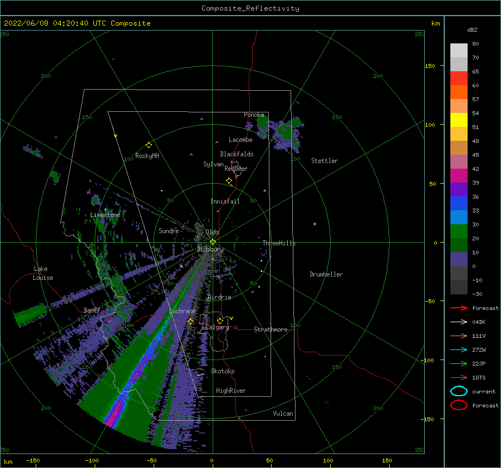Click the ThreeHills label
Screen dimensions: 501x468
tap(279, 243)
